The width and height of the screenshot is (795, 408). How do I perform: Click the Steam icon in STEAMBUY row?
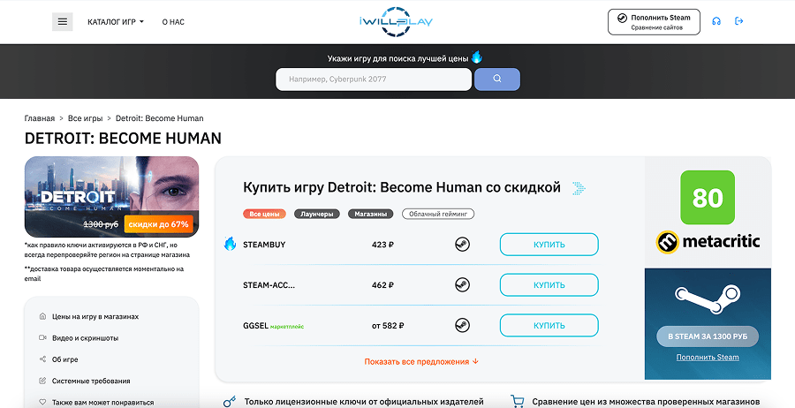click(462, 245)
